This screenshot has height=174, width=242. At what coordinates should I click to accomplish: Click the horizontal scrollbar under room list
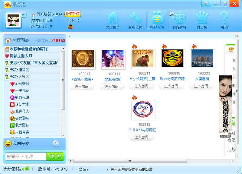tap(130, 161)
